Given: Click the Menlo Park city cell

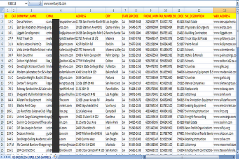Looking at the screenshot, I should (x=113, y=122).
